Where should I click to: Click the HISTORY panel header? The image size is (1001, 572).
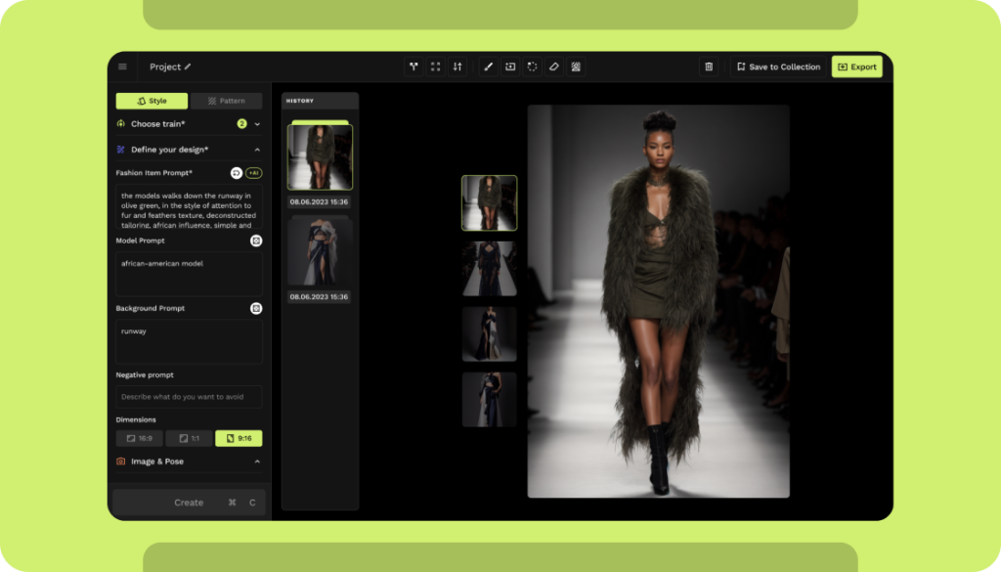320,101
